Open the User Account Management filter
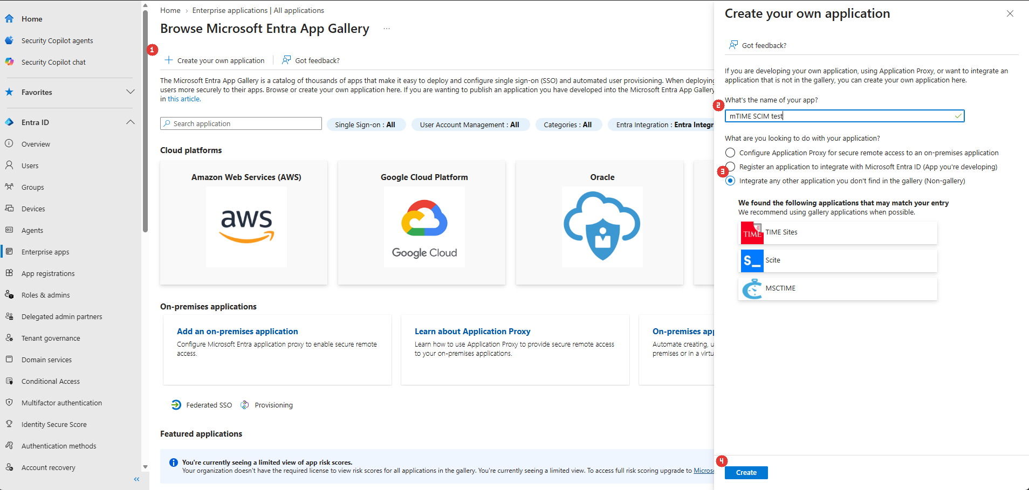 pyautogui.click(x=470, y=125)
